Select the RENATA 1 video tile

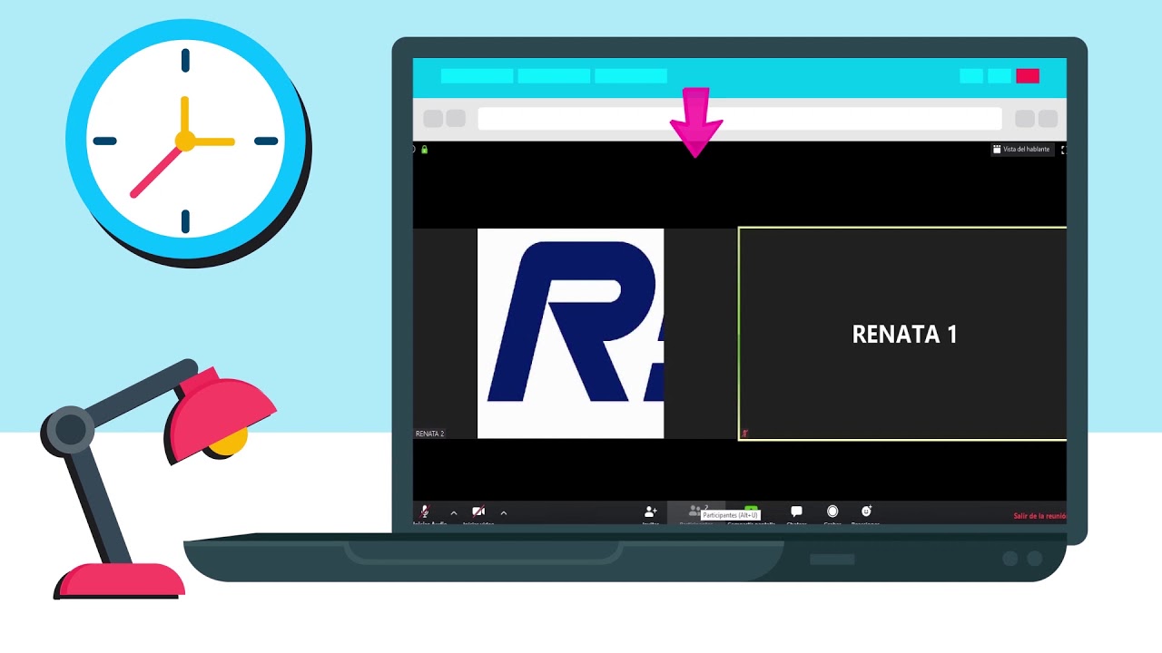tap(903, 334)
